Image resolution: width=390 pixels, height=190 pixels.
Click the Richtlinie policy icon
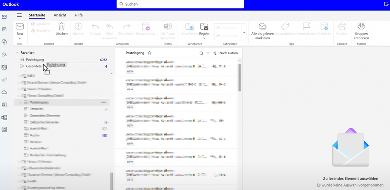324,27
